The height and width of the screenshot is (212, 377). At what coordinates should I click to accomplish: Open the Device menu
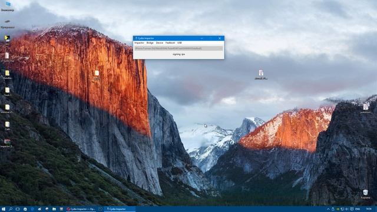point(160,43)
